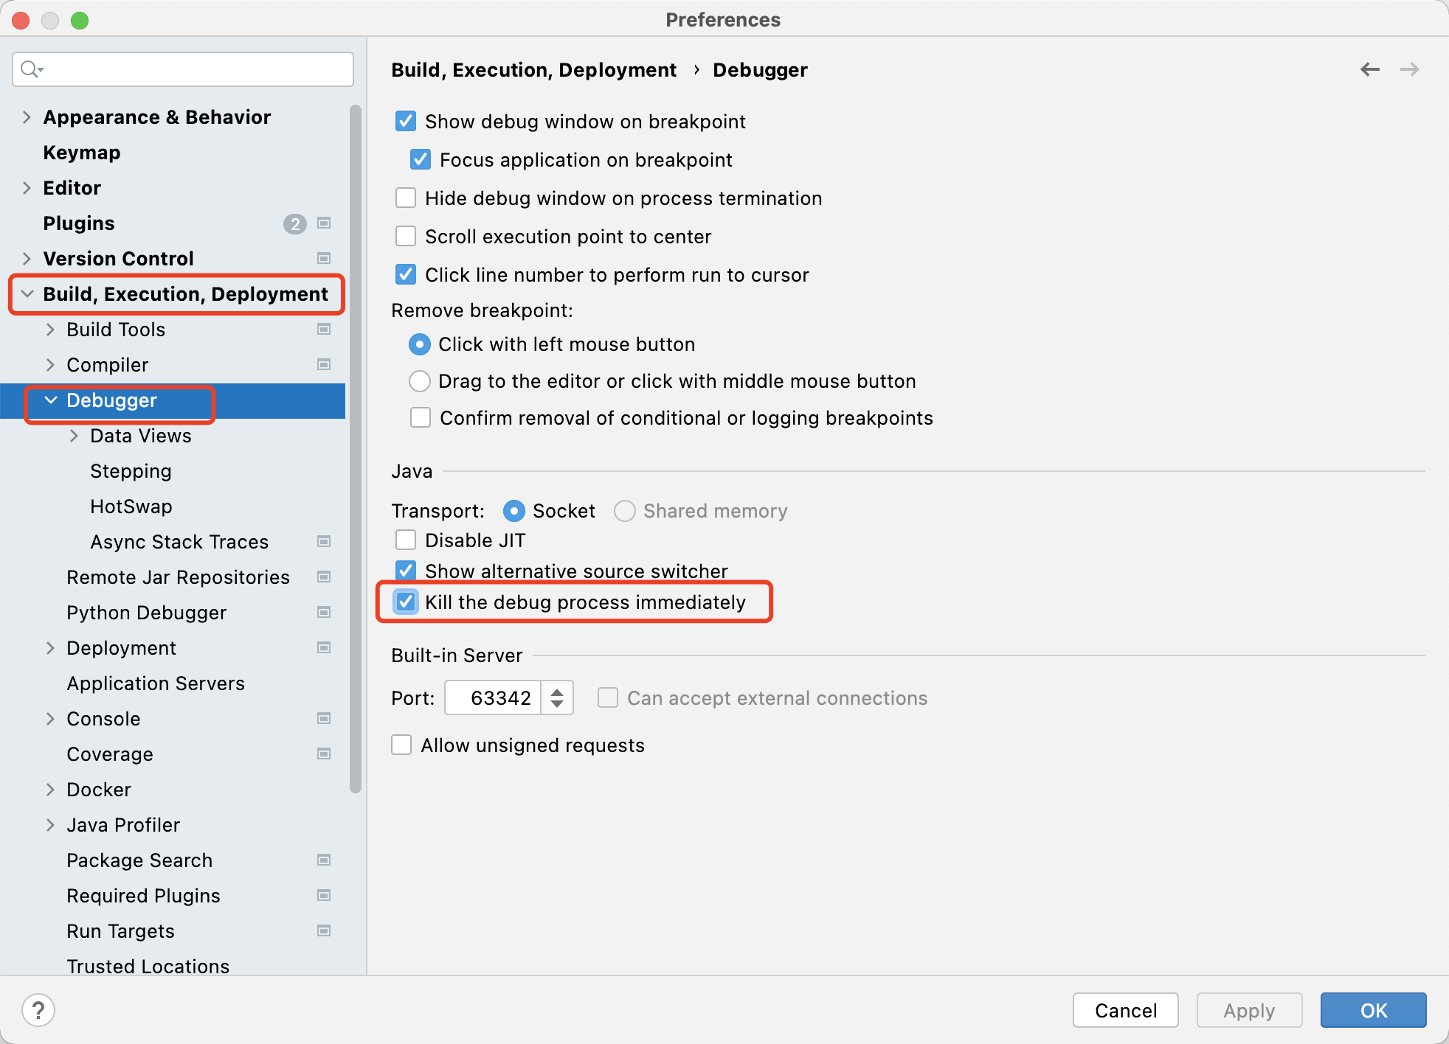Click the settings icon beside Python Debugger
Viewport: 1449px width, 1044px height.
pos(324,612)
